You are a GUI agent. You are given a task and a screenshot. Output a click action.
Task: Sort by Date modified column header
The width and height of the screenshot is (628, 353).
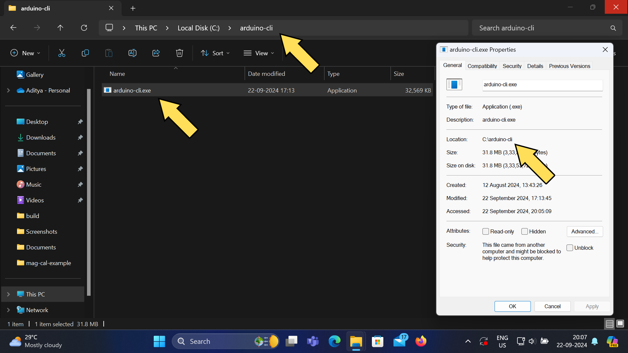284,74
